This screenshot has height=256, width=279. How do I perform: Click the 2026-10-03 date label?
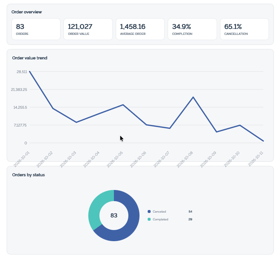pos(68,159)
